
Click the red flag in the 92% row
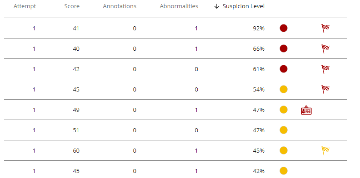pyautogui.click(x=325, y=29)
